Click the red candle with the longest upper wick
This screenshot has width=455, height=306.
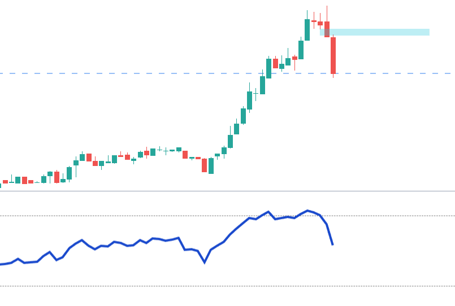(327, 28)
